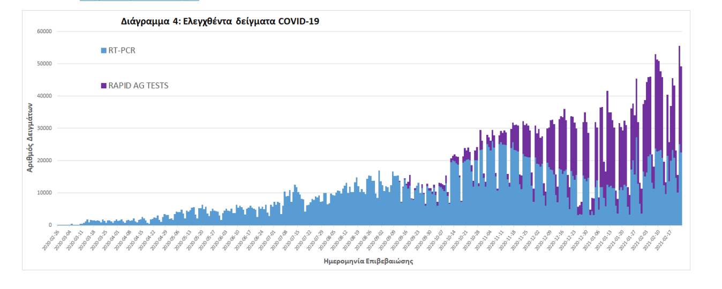Select the RAPID AG TESTS legend label
722x289 pixels.
pyautogui.click(x=138, y=86)
